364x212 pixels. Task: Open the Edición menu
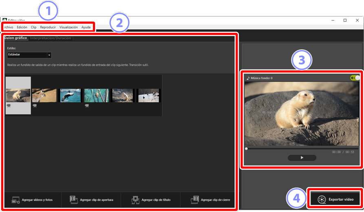22,27
